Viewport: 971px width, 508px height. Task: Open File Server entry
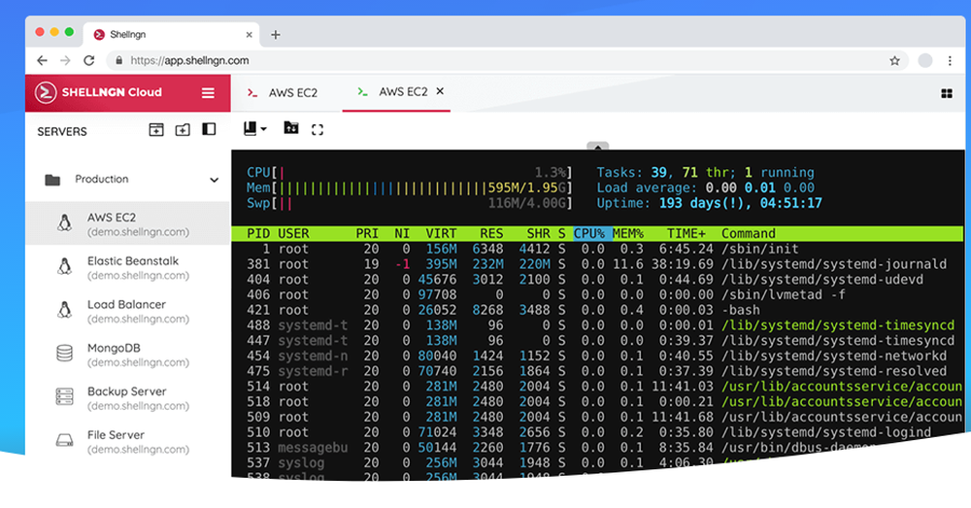[x=127, y=440]
